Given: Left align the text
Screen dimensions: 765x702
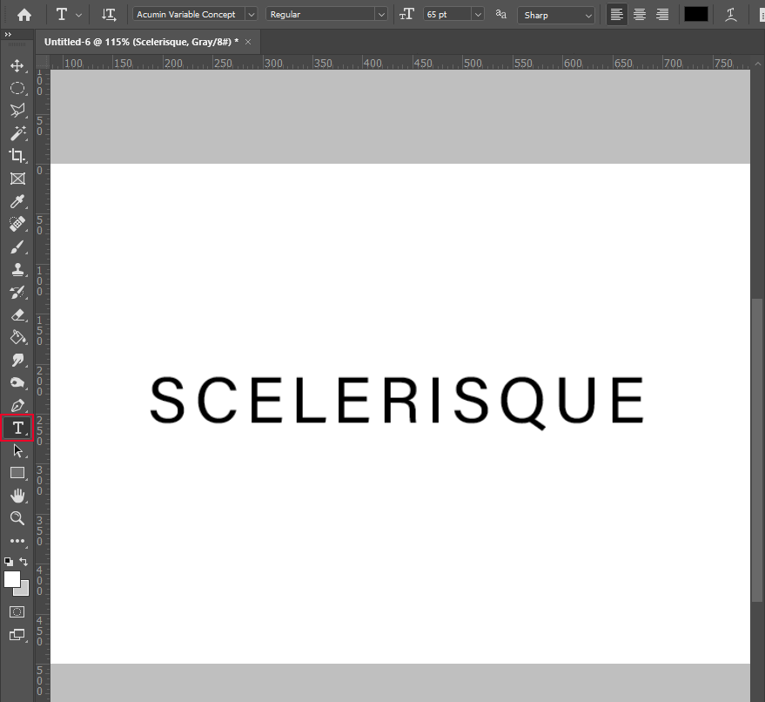Looking at the screenshot, I should pos(617,15).
